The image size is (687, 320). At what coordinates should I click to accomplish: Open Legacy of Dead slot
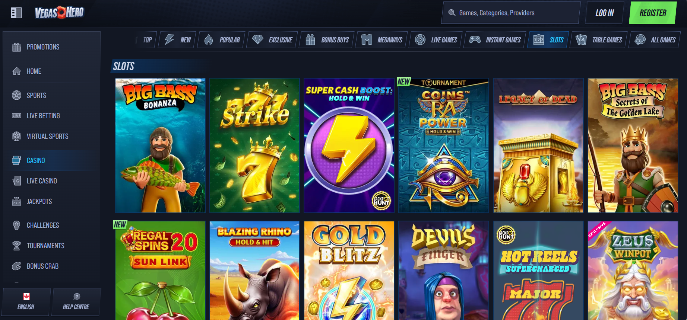(x=538, y=145)
